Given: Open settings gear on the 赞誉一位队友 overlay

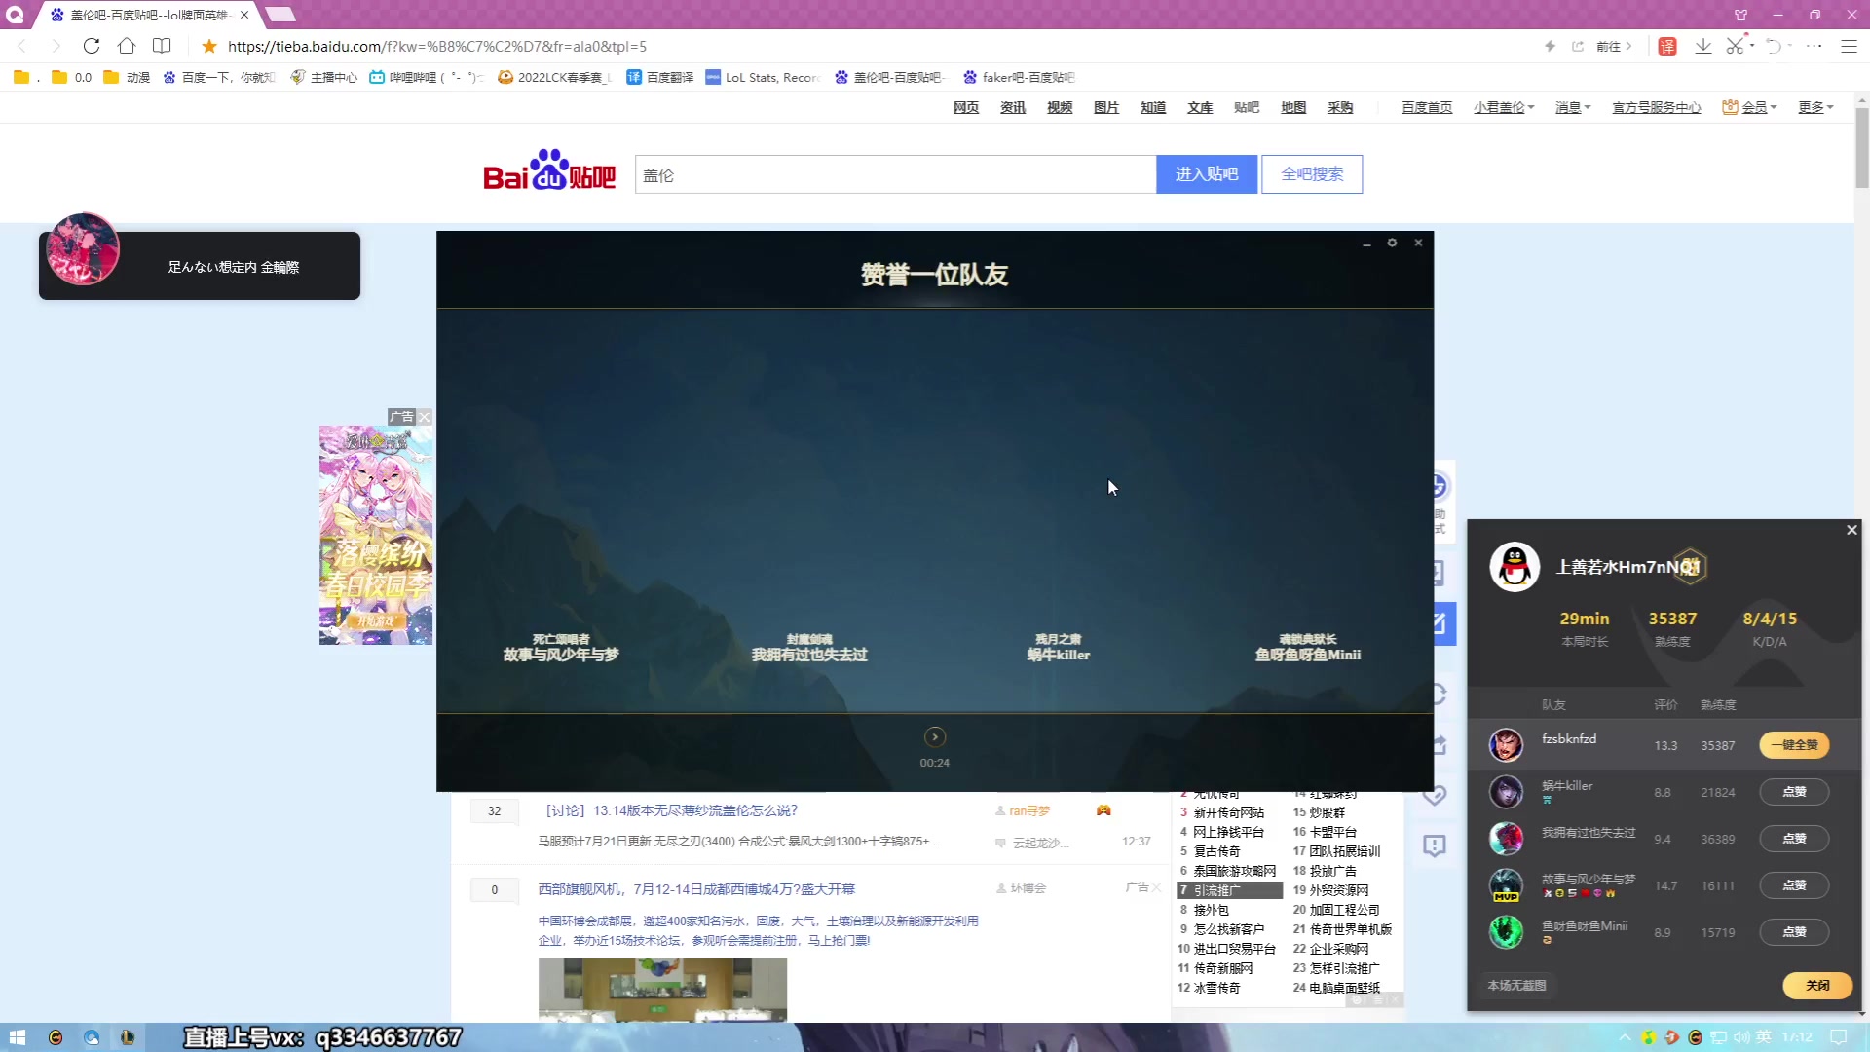Looking at the screenshot, I should tap(1392, 243).
